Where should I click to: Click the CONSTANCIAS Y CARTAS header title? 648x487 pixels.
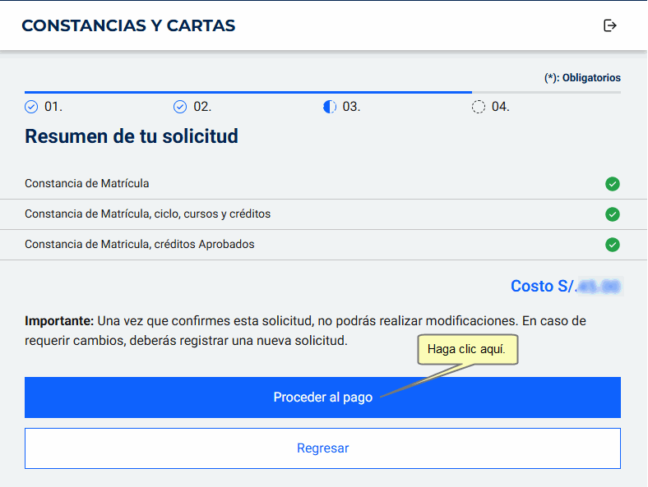pyautogui.click(x=128, y=25)
